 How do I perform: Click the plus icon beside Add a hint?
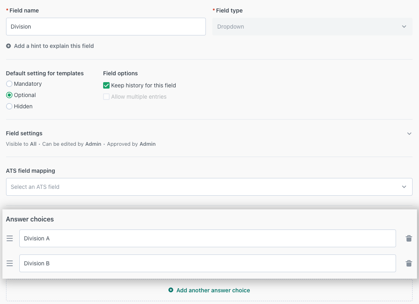pyautogui.click(x=8, y=46)
